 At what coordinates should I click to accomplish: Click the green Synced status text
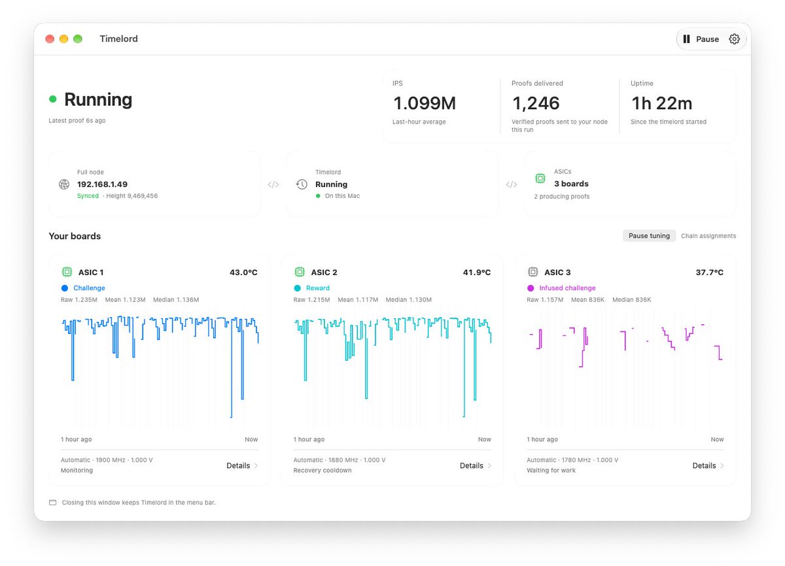pos(88,196)
